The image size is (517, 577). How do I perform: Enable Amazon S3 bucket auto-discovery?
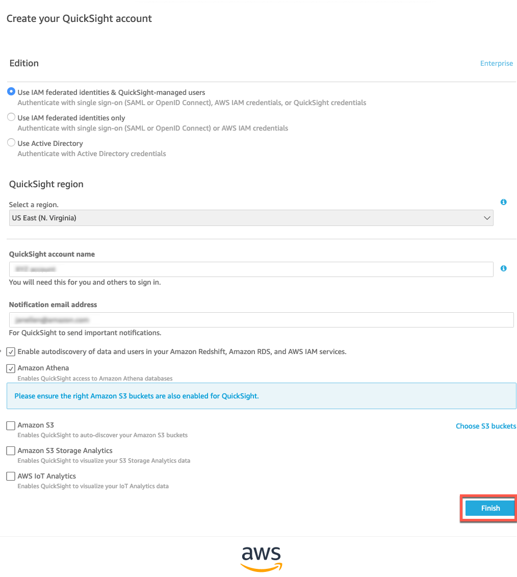click(x=10, y=425)
